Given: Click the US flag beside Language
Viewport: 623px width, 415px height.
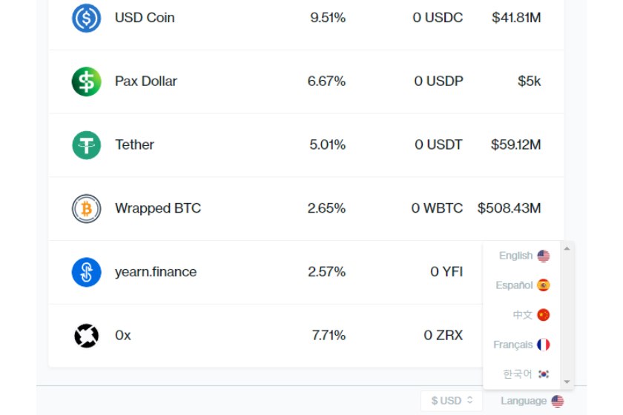Looking at the screenshot, I should [x=558, y=401].
